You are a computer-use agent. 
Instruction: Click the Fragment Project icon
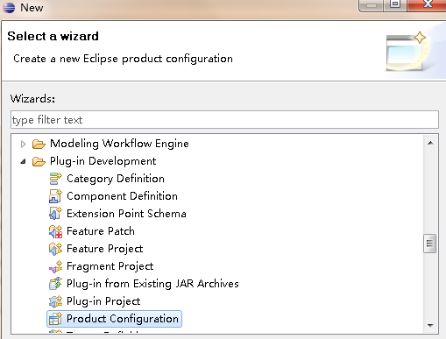coord(55,266)
